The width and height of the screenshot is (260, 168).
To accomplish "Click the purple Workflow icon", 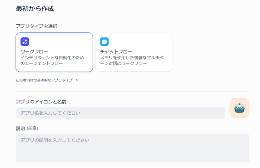I will point(25,42).
